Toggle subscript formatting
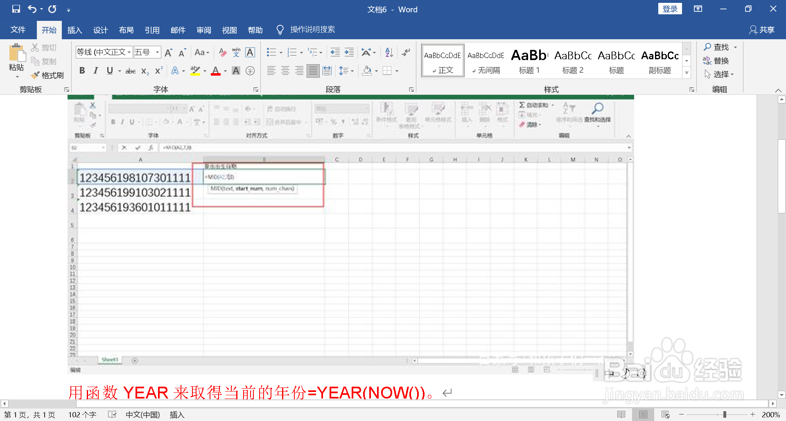The height and width of the screenshot is (421, 786). point(144,70)
